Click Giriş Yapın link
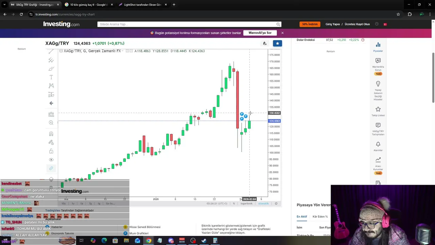Screen dimensions: 435x245 [x=333, y=24]
